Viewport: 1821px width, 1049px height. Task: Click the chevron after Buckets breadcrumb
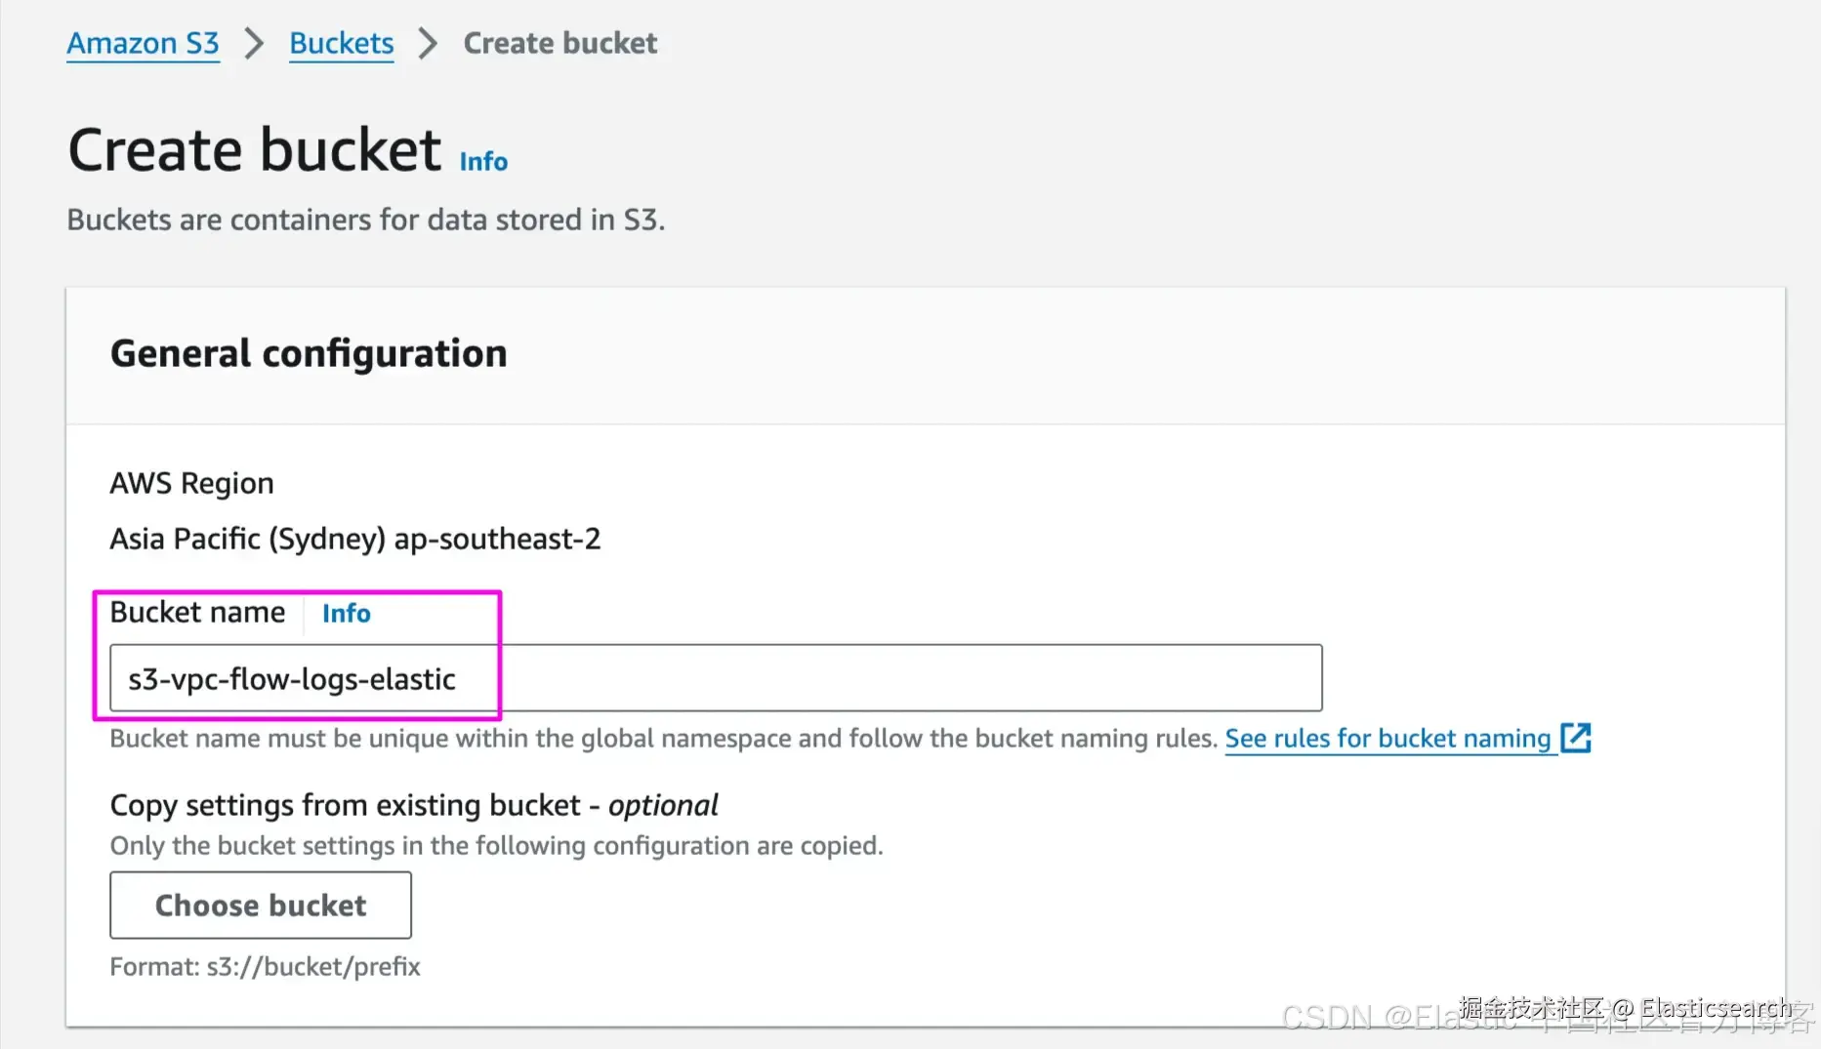click(x=428, y=43)
